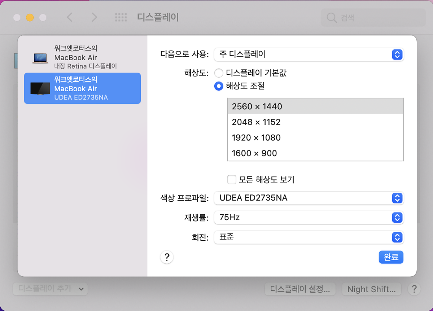This screenshot has height=311, width=433.
Task: Open help with the sheet's question mark
Action: 167,257
